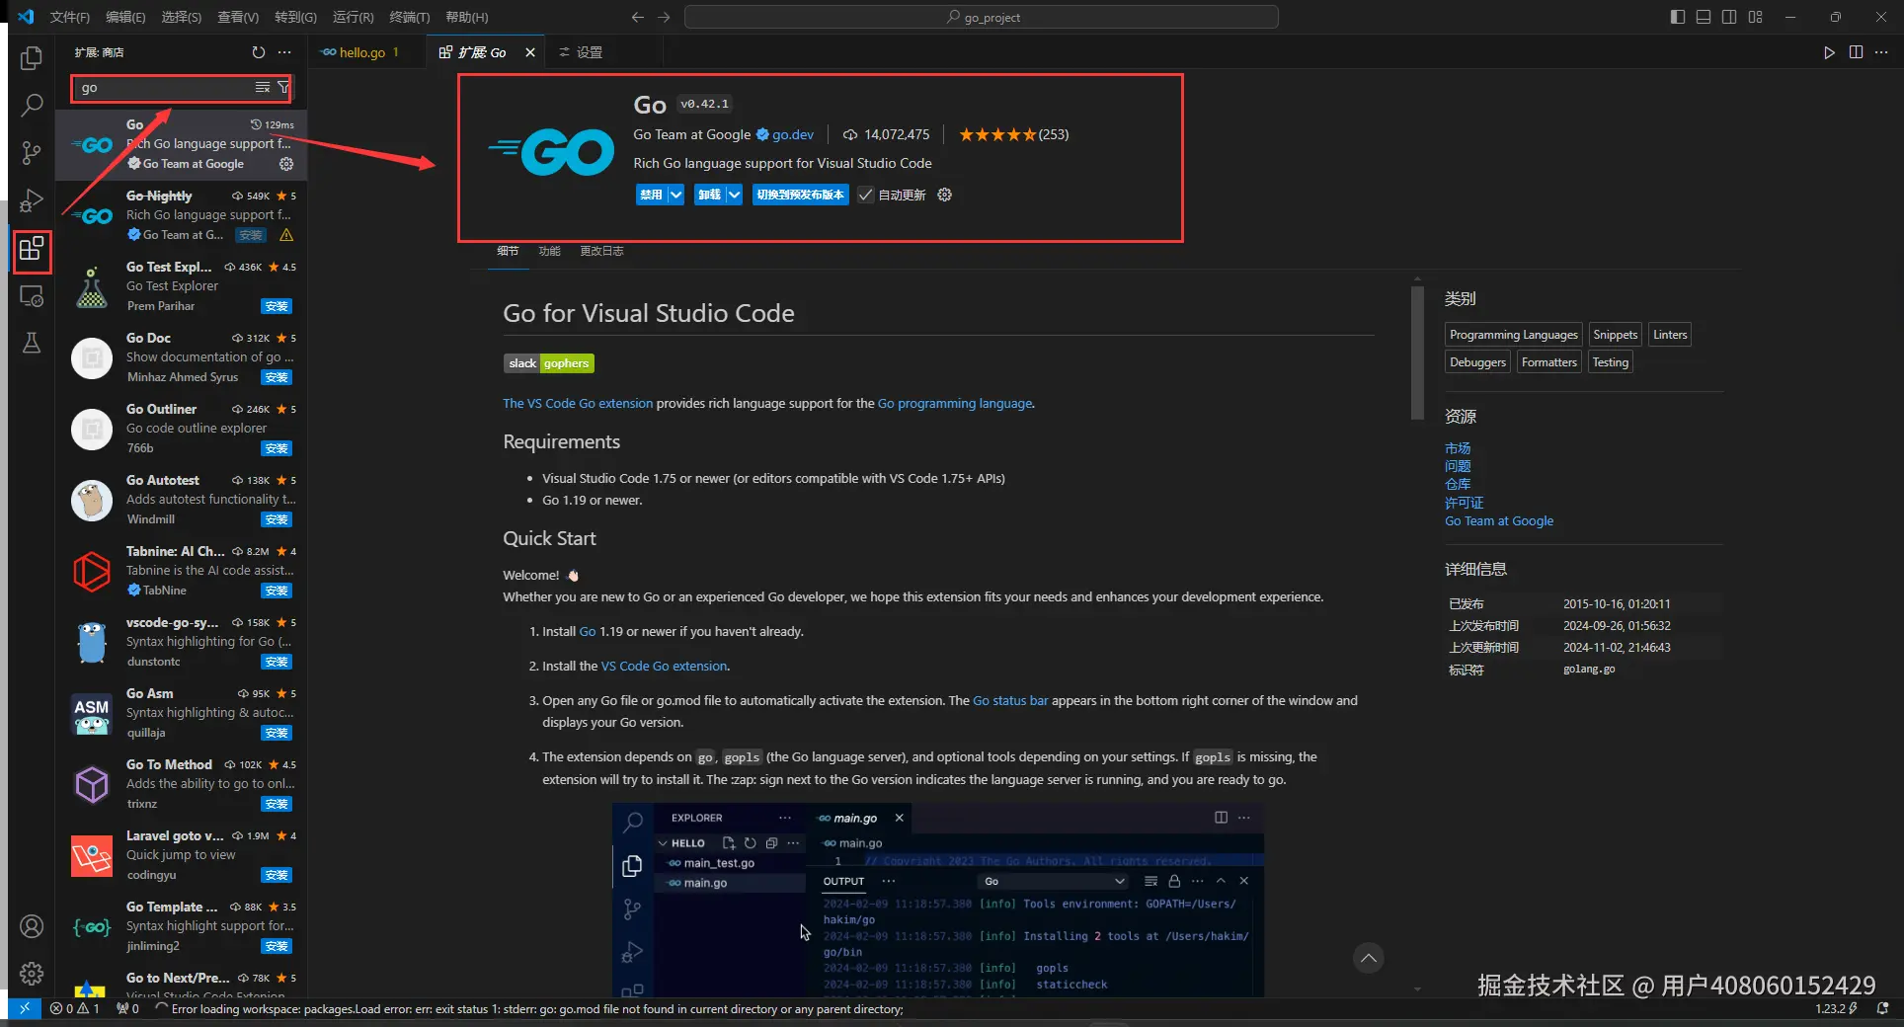Toggle the auto-update checkbox

(x=865, y=195)
